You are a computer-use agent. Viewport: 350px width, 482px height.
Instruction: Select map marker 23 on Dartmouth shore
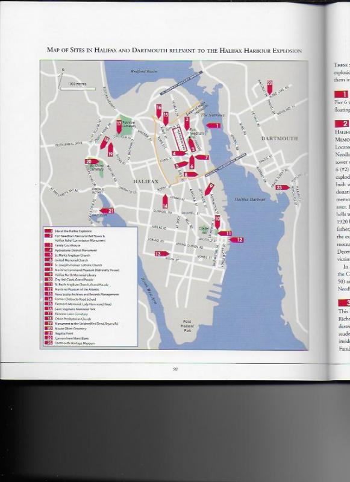[x=283, y=187]
